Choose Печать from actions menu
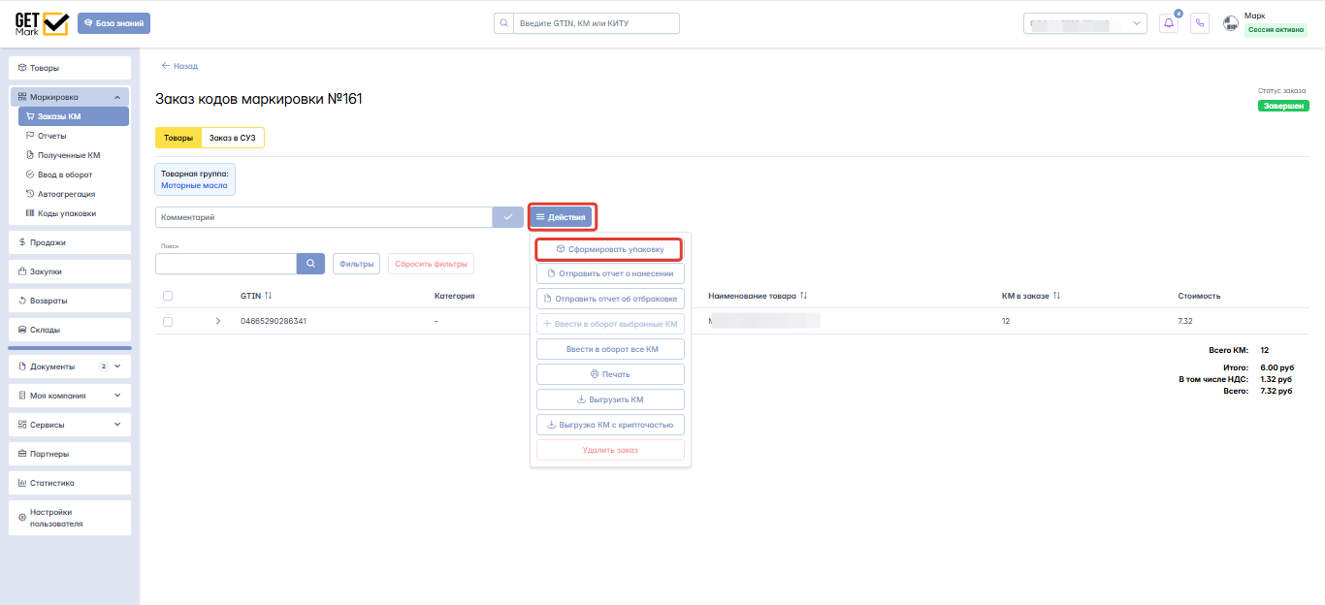 tap(610, 374)
